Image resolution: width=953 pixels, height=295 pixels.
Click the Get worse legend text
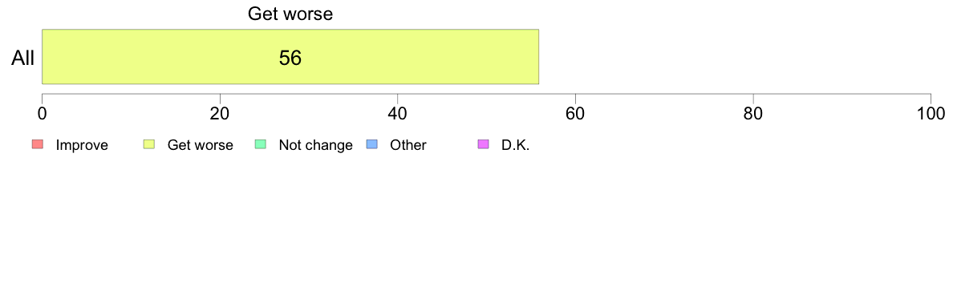coord(200,145)
